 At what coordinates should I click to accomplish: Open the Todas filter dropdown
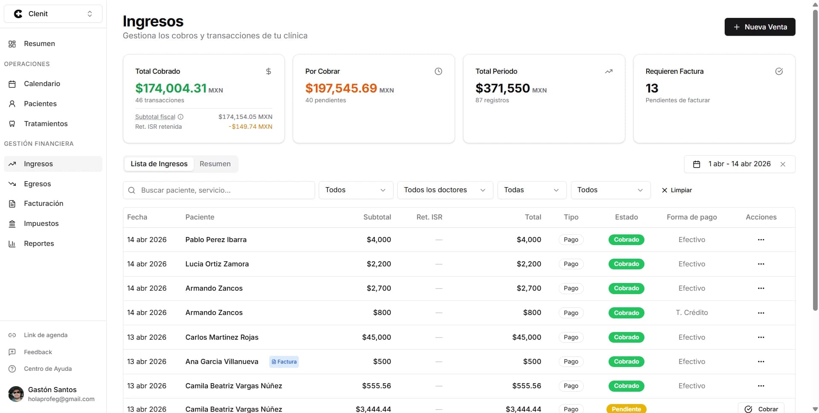(x=532, y=190)
